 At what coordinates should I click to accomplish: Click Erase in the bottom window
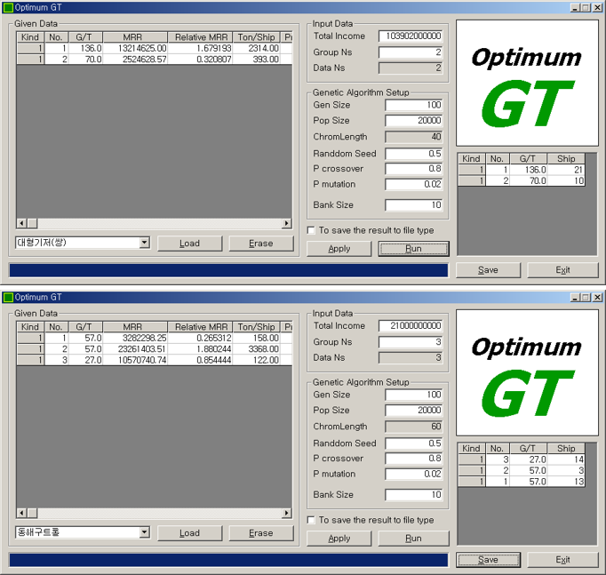point(261,532)
